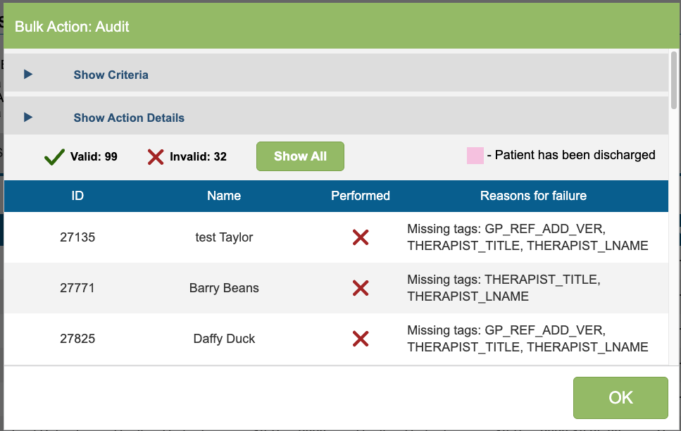Click the pink discharged-patient color swatch
This screenshot has height=431, width=681.
coord(475,156)
